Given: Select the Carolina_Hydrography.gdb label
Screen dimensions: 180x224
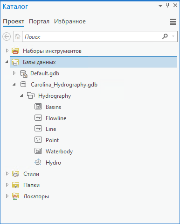Looking at the screenshot, I should pos(64,85).
